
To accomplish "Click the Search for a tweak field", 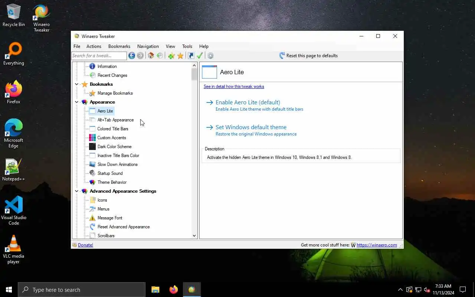I will pyautogui.click(x=99, y=56).
